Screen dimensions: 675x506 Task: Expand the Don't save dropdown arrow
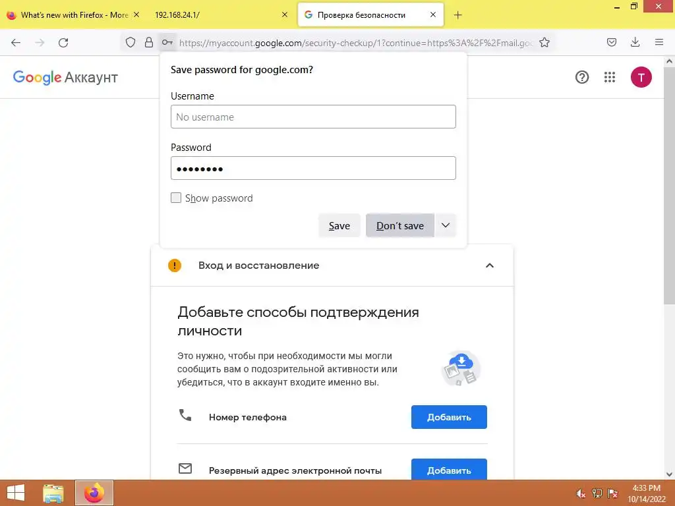pyautogui.click(x=446, y=225)
